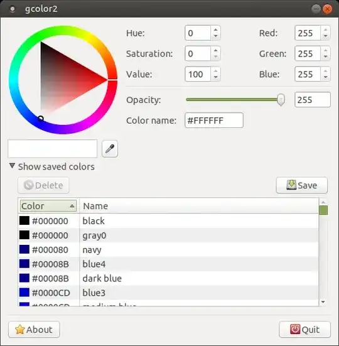Select the gray0 saved color row
The width and height of the screenshot is (339, 346).
pyautogui.click(x=168, y=235)
